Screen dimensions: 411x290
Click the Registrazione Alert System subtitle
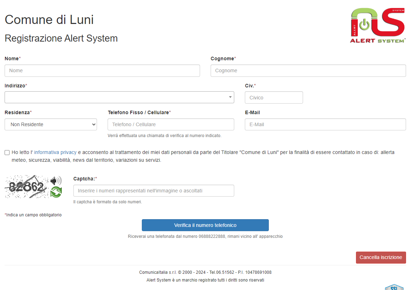[x=61, y=38]
